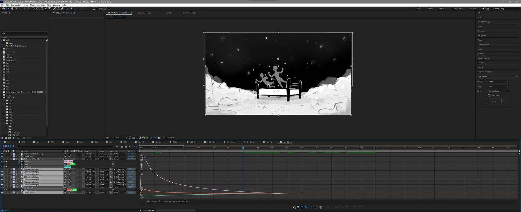The height and width of the screenshot is (212, 521).
Task: Switch to the Small Screen workspace
Action: pyautogui.click(x=457, y=9)
